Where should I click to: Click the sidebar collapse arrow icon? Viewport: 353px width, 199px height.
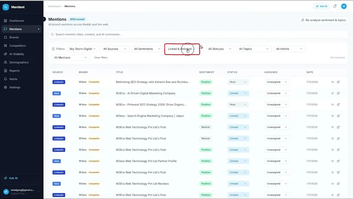tap(44, 19)
